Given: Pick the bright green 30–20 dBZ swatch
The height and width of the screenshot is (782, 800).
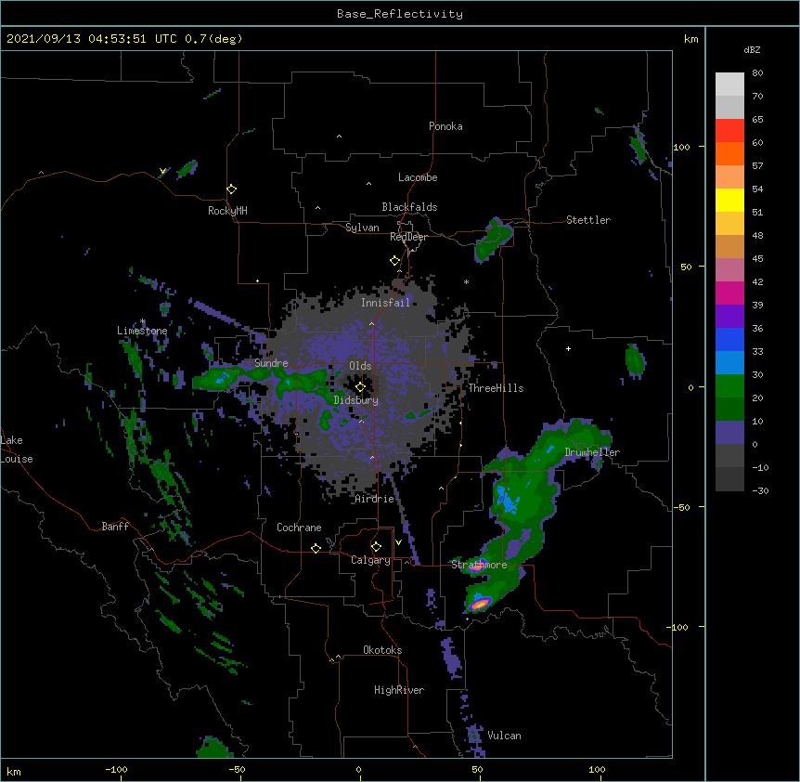Looking at the screenshot, I should (x=729, y=386).
